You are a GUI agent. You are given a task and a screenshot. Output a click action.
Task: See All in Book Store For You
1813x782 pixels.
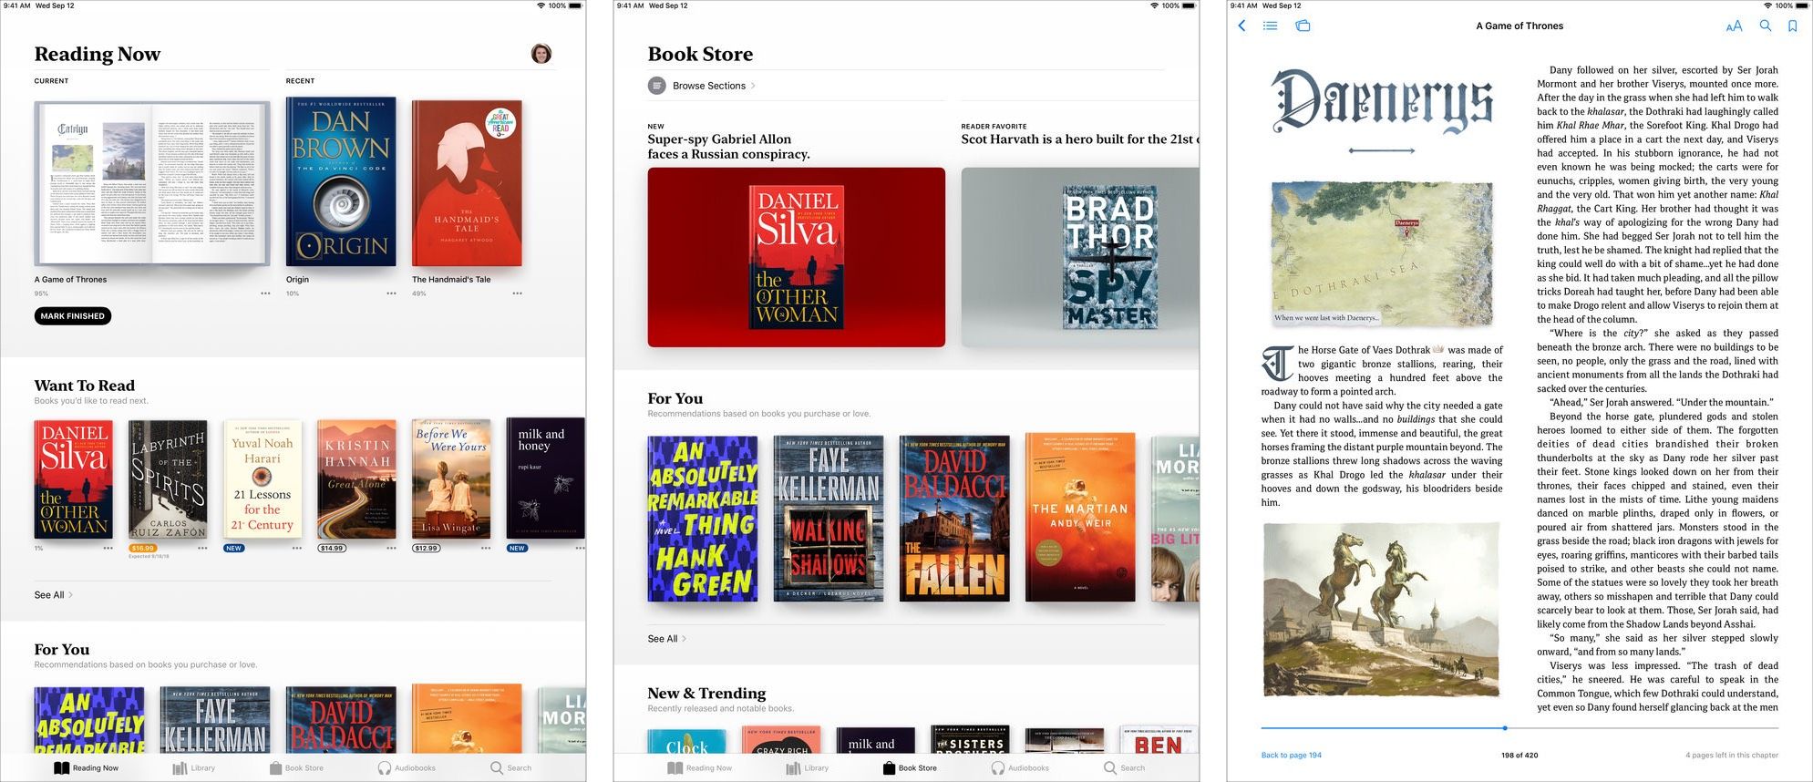click(666, 639)
